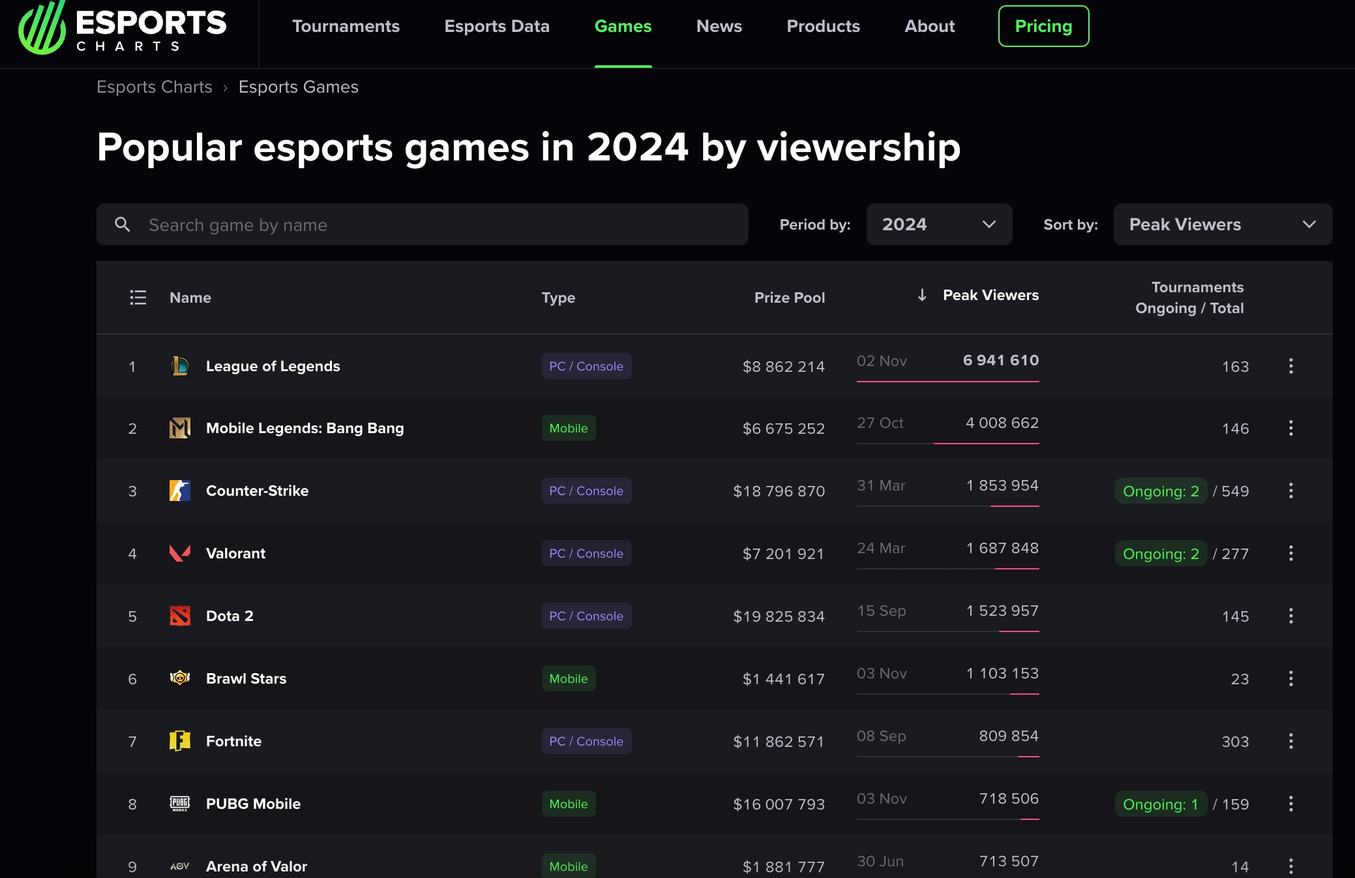Viewport: 1355px width, 878px height.
Task: Click the Fortnite game icon
Action: tap(180, 741)
